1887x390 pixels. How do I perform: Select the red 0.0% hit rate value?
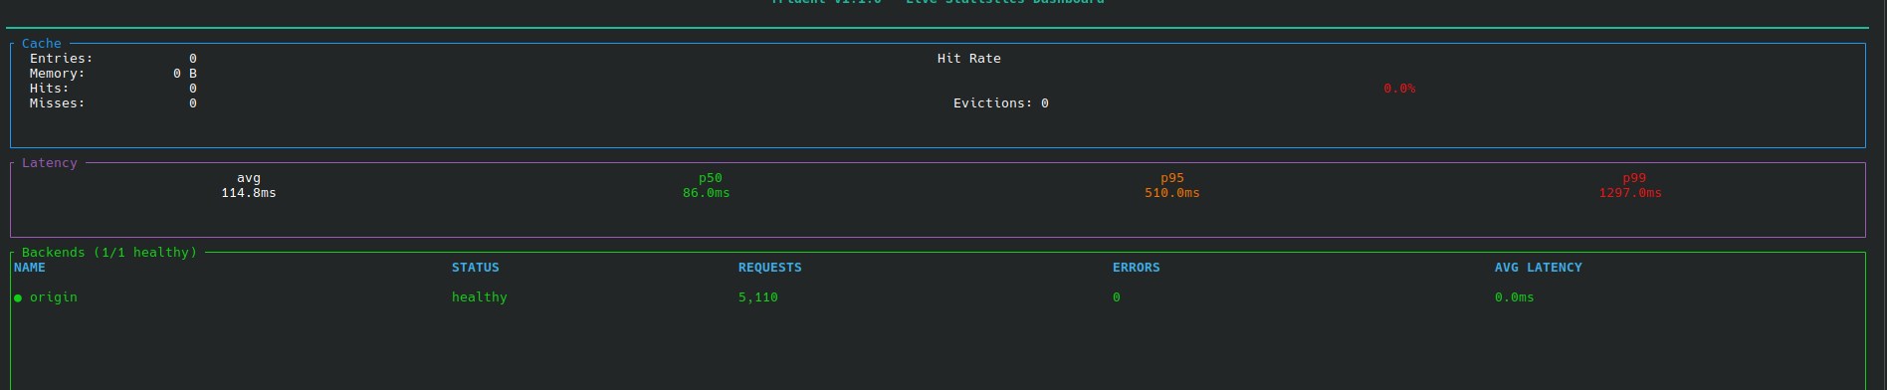coord(1399,89)
